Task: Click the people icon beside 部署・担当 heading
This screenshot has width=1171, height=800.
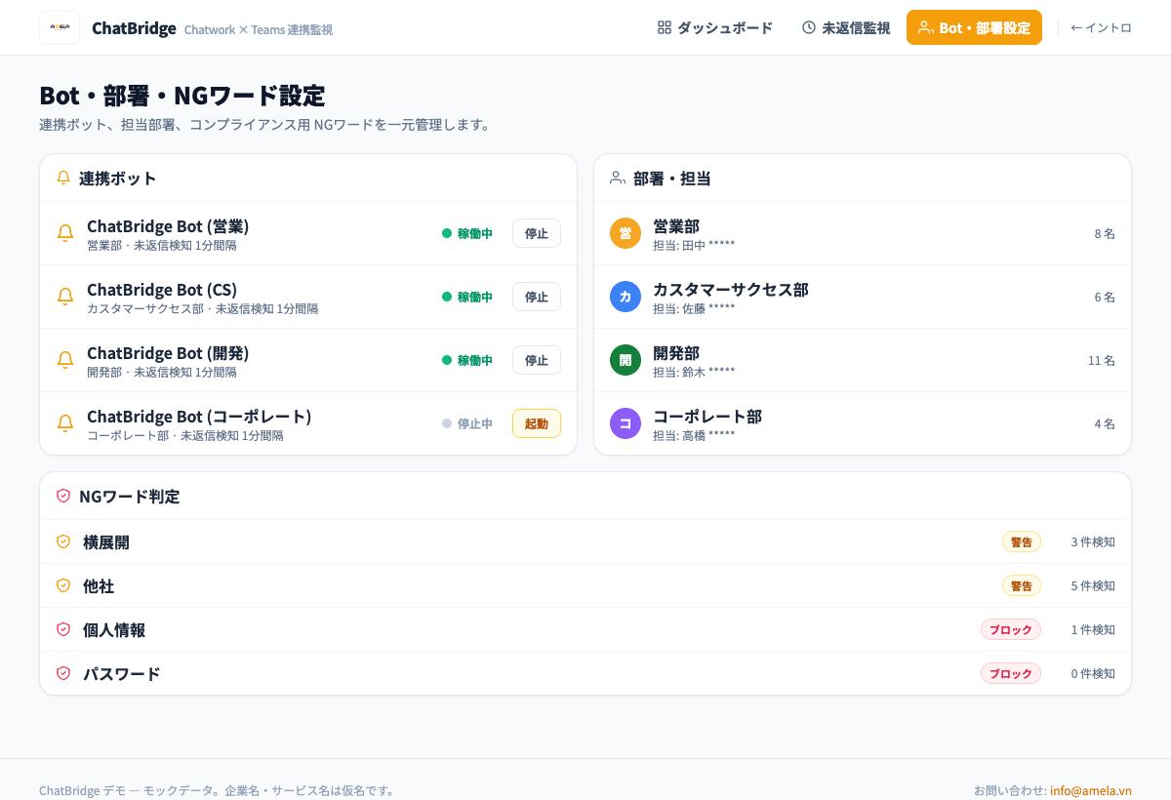Action: tap(618, 178)
